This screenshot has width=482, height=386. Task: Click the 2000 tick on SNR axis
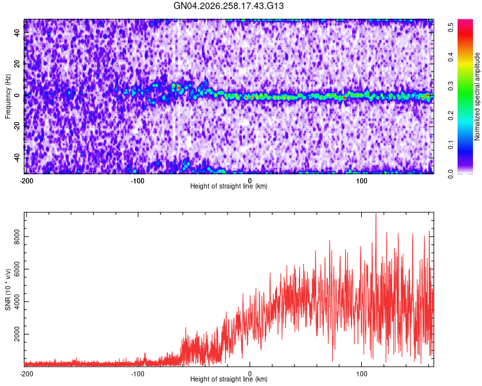17,334
